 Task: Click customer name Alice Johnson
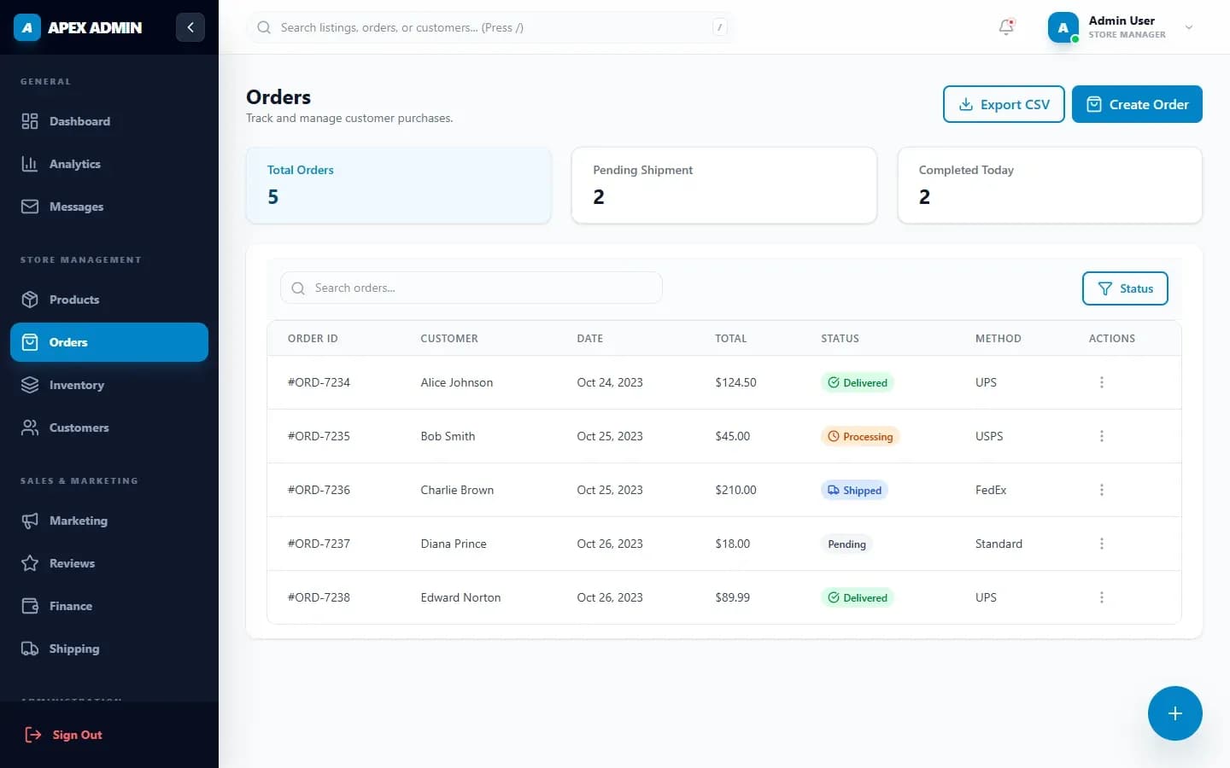[457, 382]
